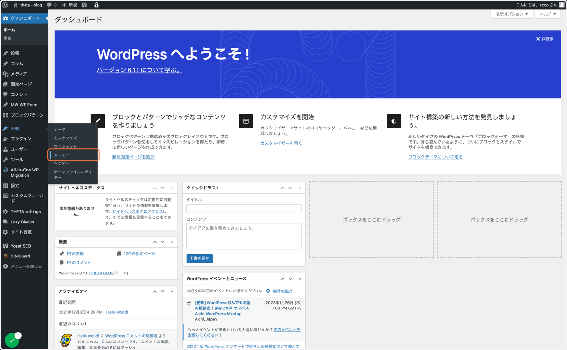This screenshot has height=350, width=567.
Task: Collapse the サイトヘルスステータス panel toggle
Action: click(172, 188)
